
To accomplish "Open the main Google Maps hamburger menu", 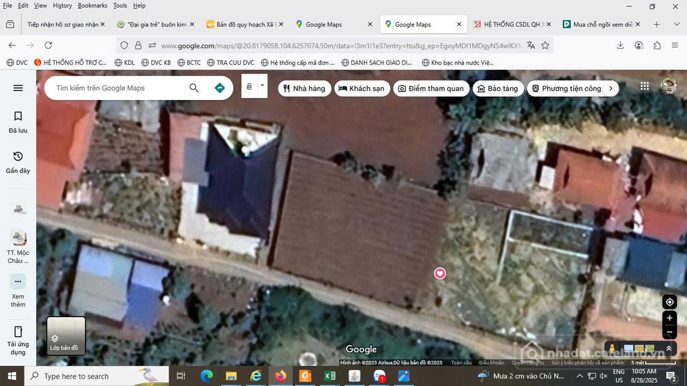I will (18, 87).
